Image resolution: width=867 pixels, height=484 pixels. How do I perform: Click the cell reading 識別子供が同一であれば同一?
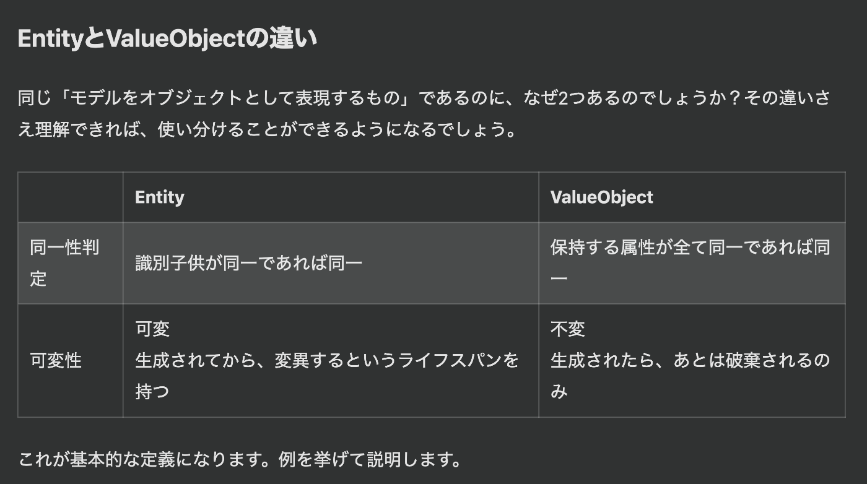331,263
